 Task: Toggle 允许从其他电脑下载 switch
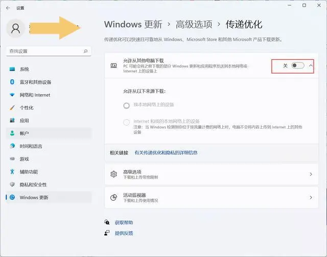[x=297, y=66]
